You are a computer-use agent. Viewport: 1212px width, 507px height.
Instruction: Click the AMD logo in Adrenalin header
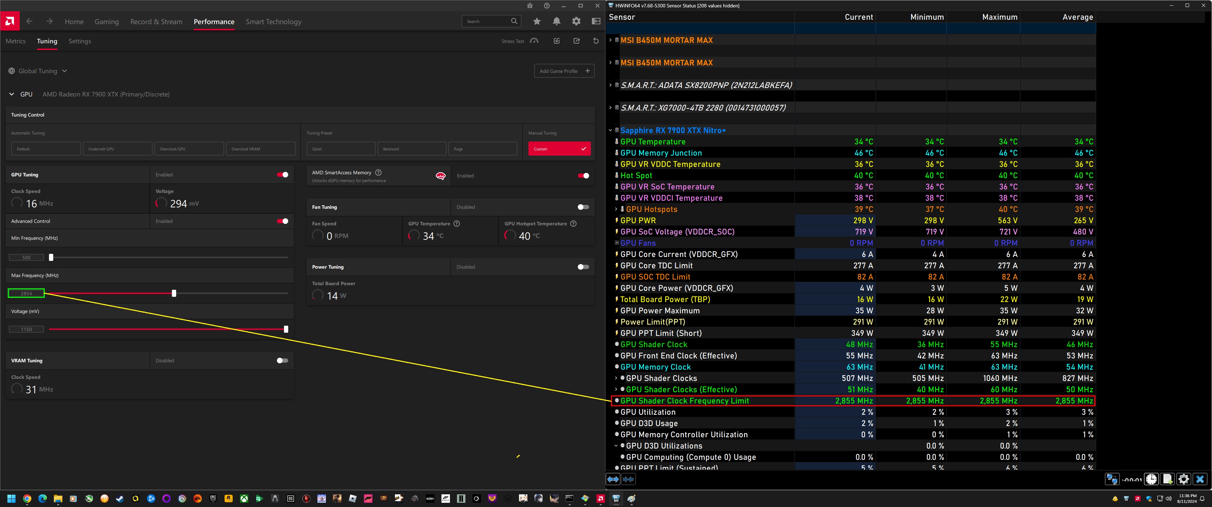pyautogui.click(x=10, y=21)
